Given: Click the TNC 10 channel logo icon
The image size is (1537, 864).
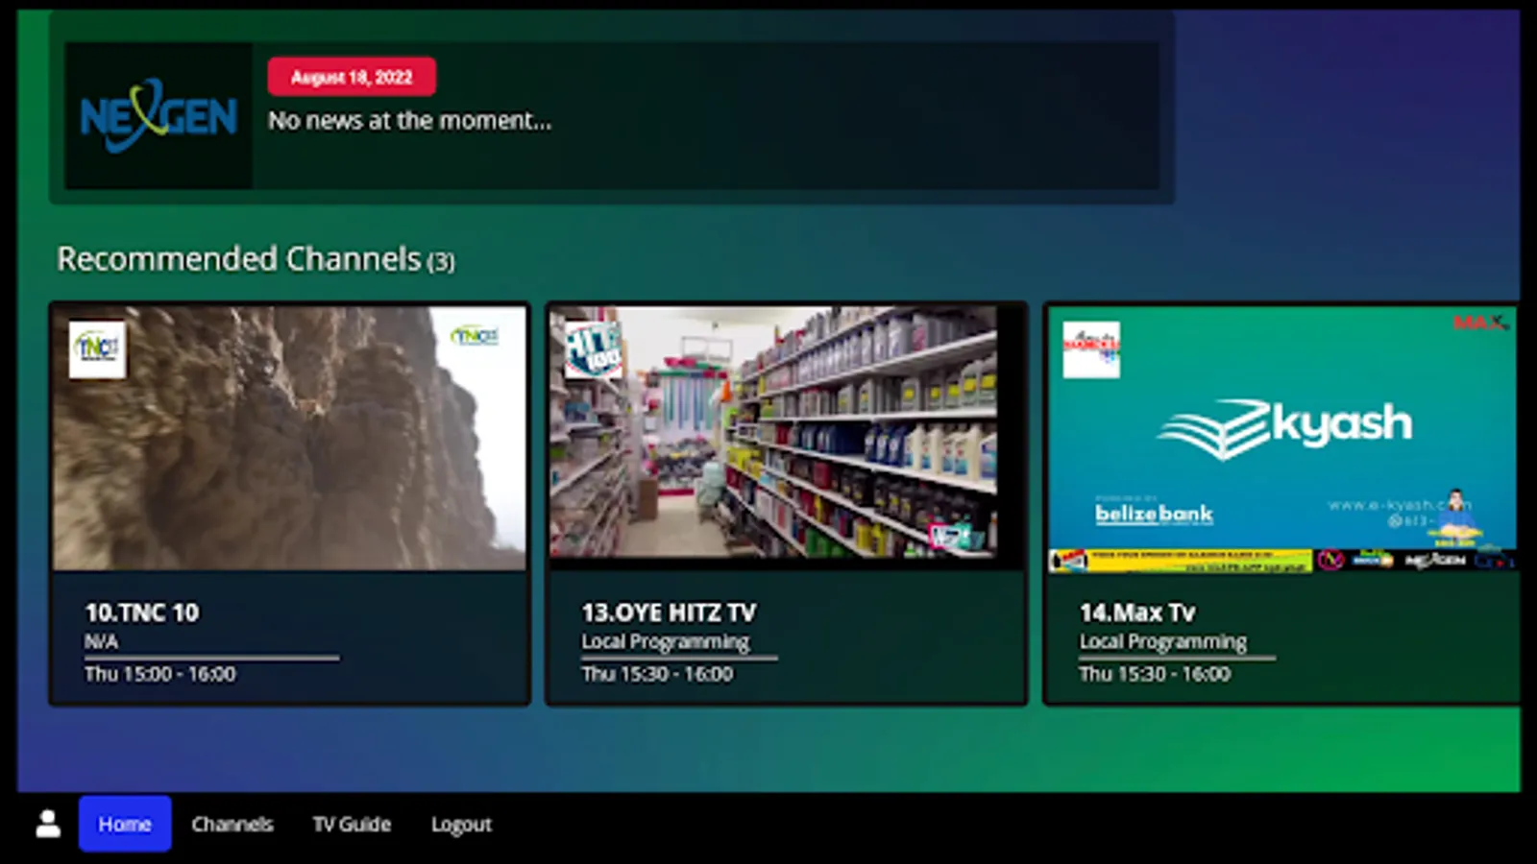Looking at the screenshot, I should coord(97,349).
